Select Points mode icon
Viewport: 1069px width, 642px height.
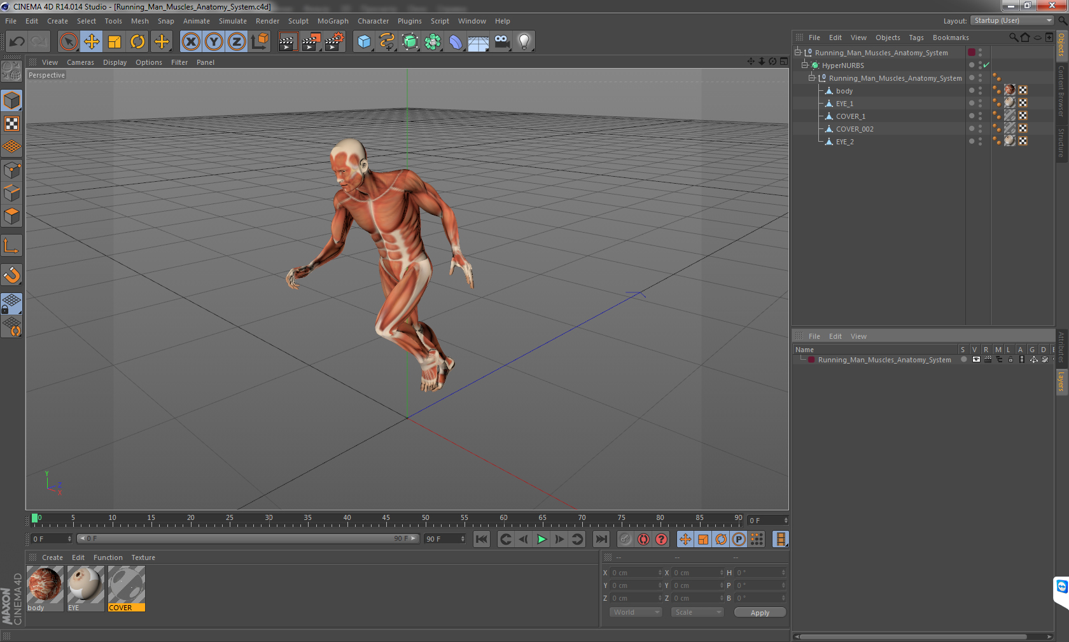pyautogui.click(x=12, y=170)
